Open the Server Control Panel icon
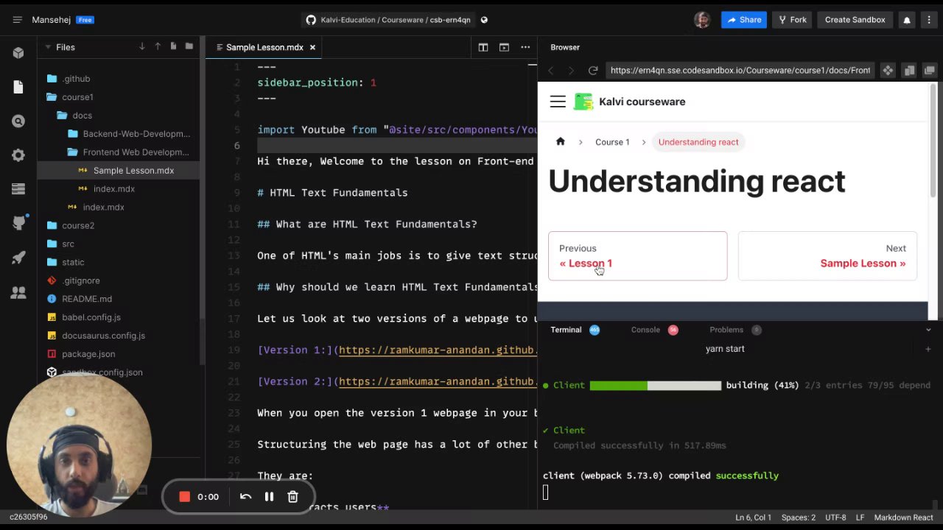The height and width of the screenshot is (530, 943). (18, 189)
